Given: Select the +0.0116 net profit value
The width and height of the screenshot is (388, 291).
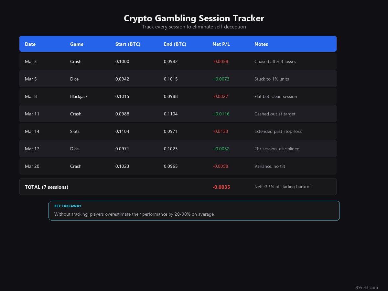Looking at the screenshot, I should (221, 114).
